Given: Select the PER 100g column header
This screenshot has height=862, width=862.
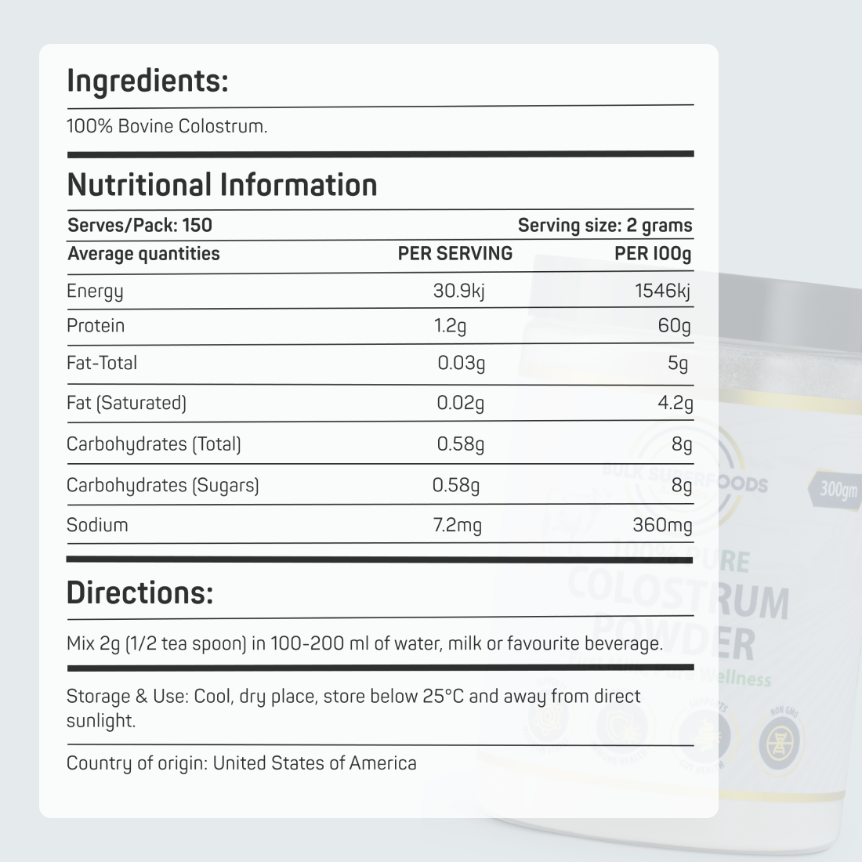Looking at the screenshot, I should 653,253.
